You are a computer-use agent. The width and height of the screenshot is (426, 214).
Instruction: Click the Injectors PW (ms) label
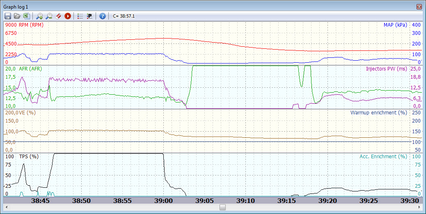(386, 69)
